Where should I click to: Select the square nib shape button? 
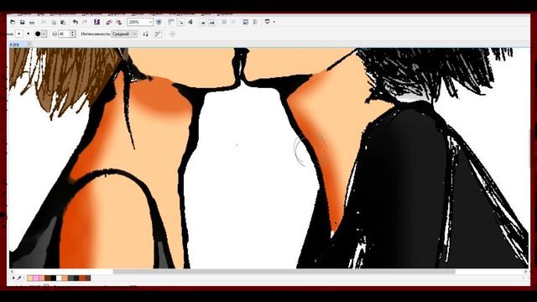(x=19, y=34)
